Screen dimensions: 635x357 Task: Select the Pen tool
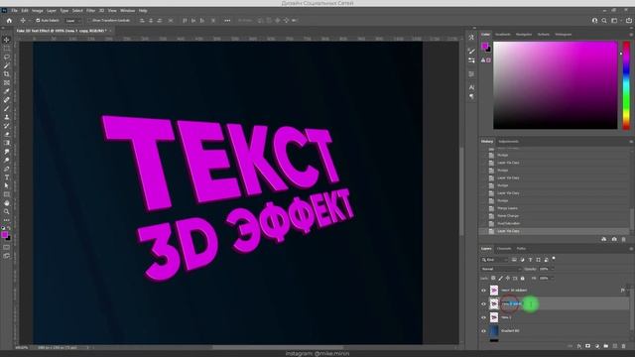click(x=7, y=169)
